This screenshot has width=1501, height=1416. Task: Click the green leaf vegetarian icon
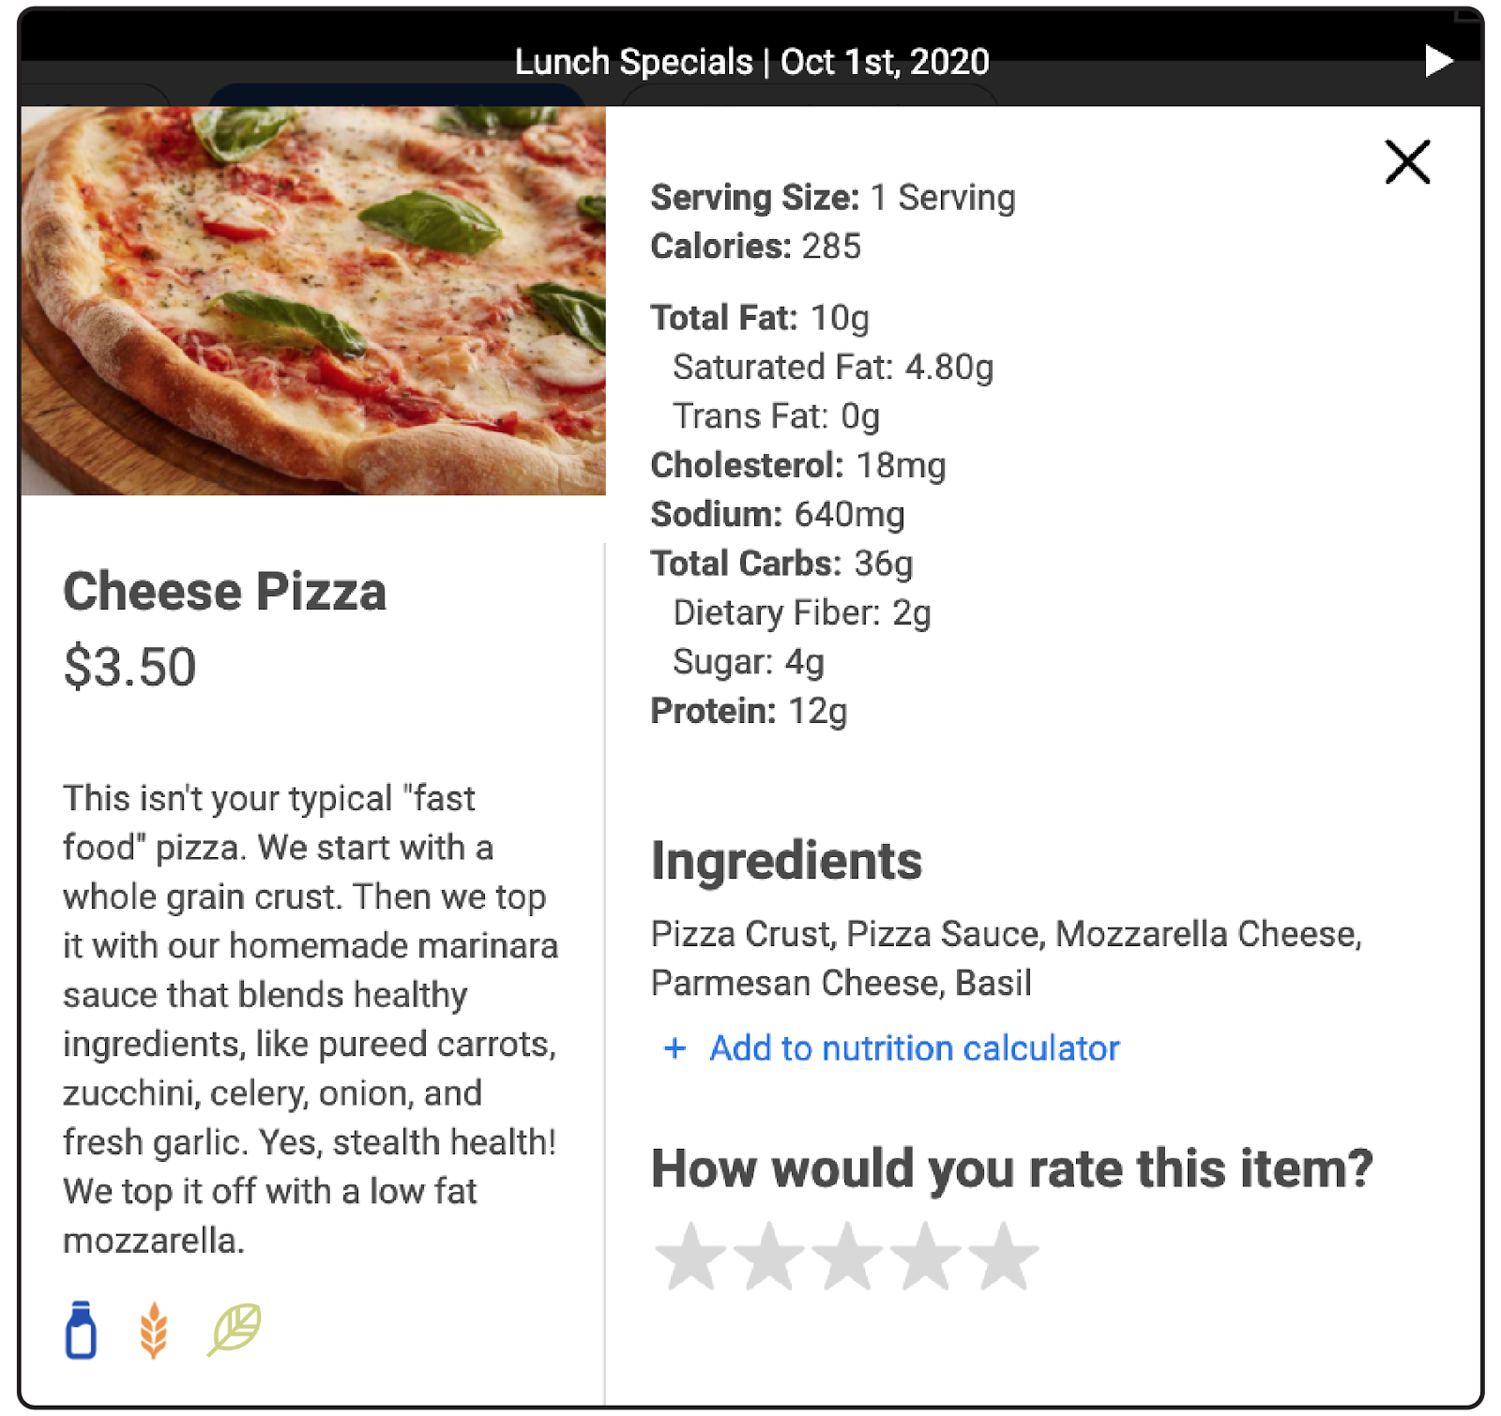tap(234, 1328)
